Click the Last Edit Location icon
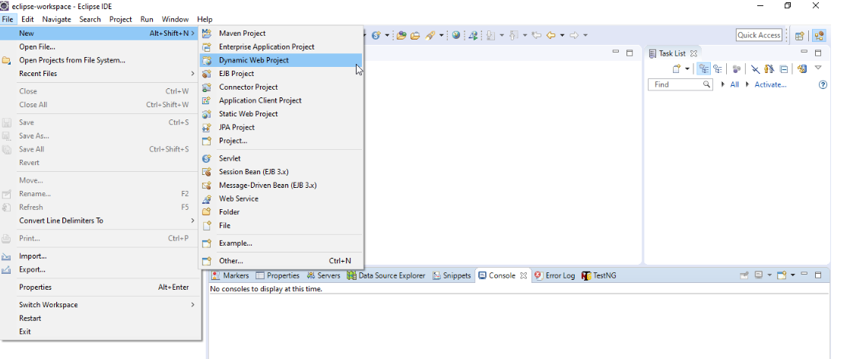 pos(536,35)
